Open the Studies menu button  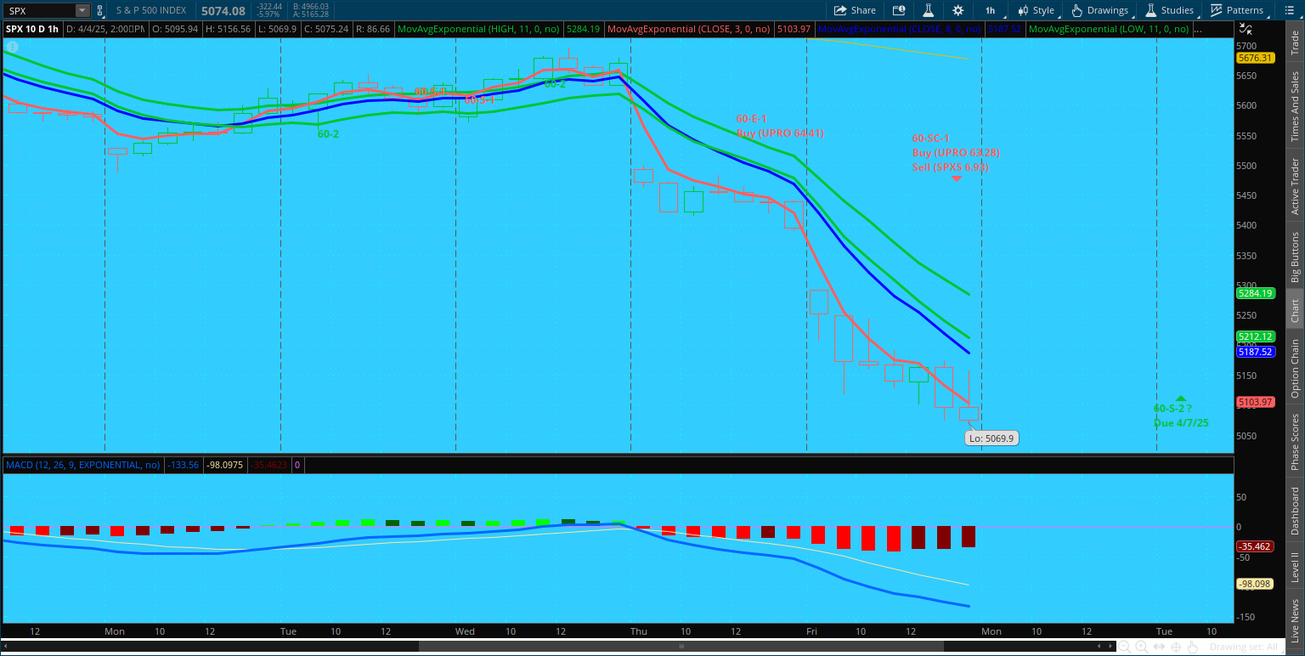[x=1170, y=10]
